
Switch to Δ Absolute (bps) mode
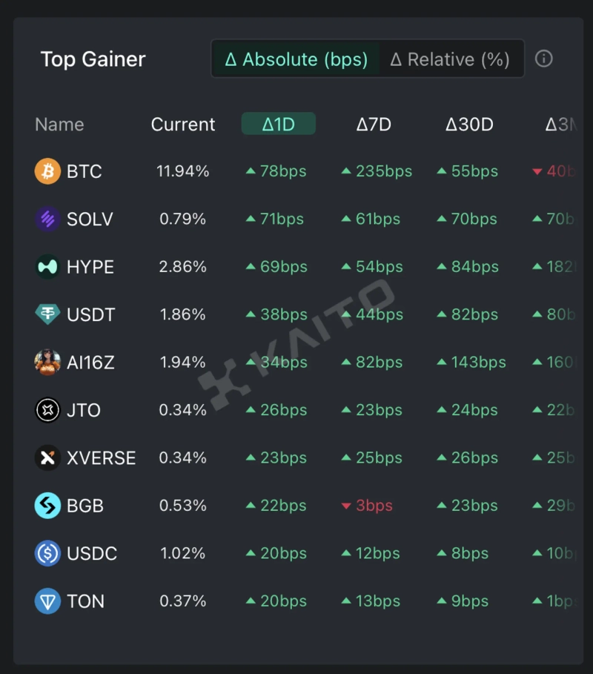tap(296, 59)
